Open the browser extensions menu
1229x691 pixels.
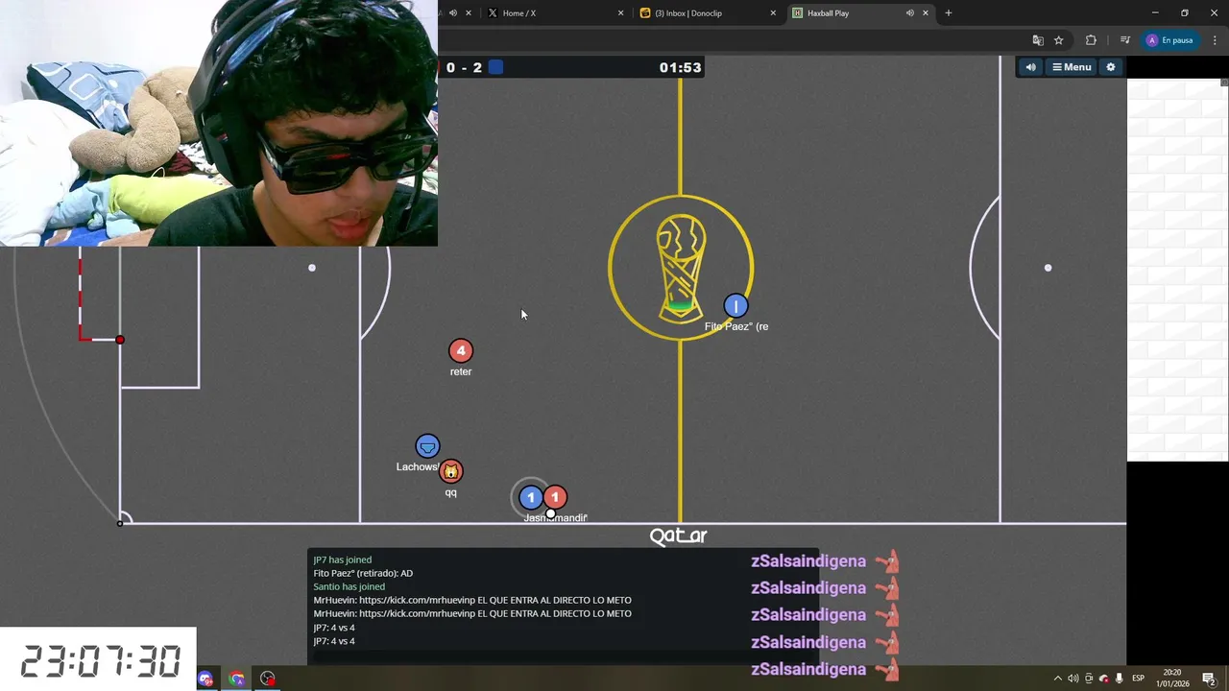point(1091,40)
